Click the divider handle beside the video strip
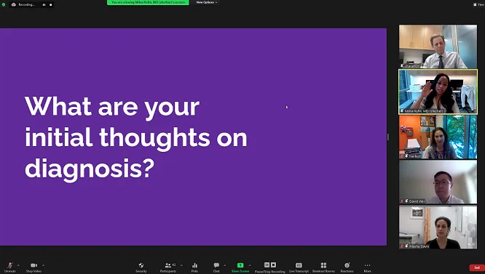Viewport: 485px width, 274px height. tap(388, 137)
